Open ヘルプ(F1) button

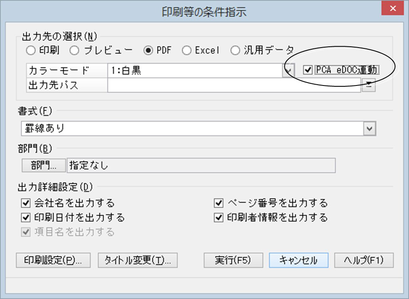click(364, 260)
